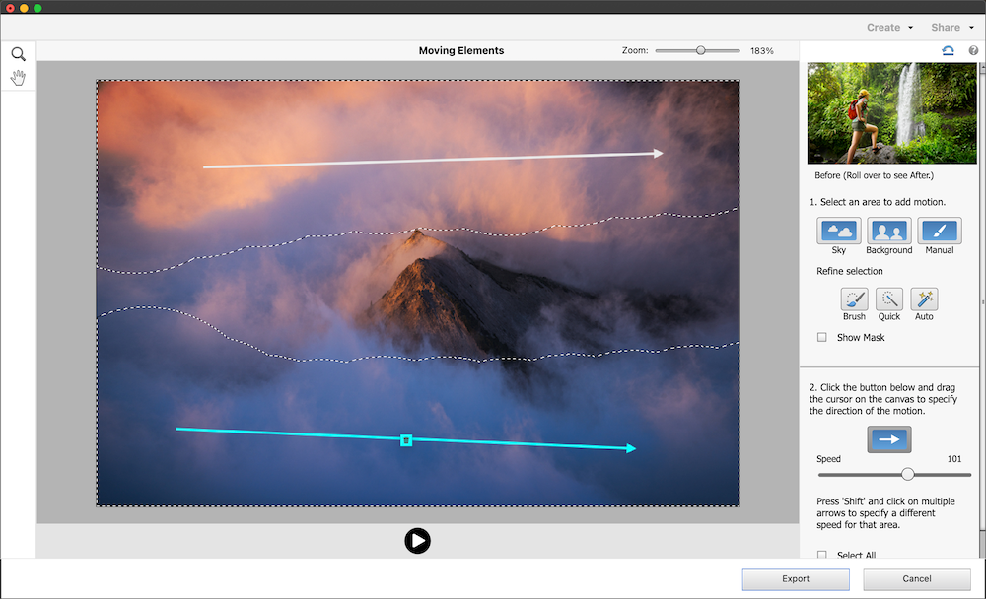Click the waterfall Before preview thumbnail
Viewport: 986px width, 599px height.
coord(891,113)
